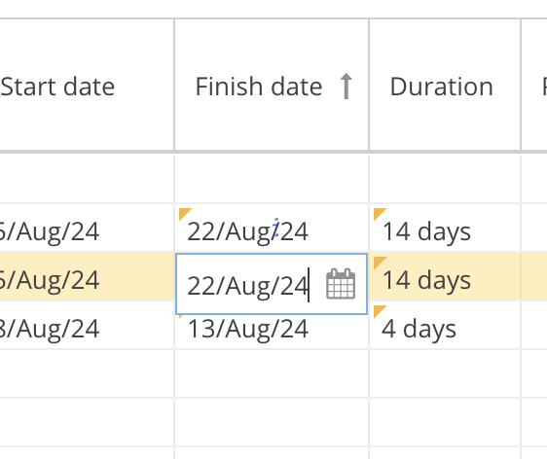The width and height of the screenshot is (547, 459).
Task: Select the 4 days duration cell
Action: (419, 329)
